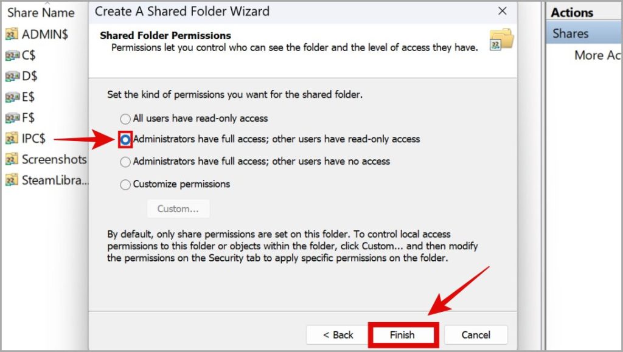Select the C$ shared drive icon
Viewport: 623px width, 352px height.
(x=13, y=55)
